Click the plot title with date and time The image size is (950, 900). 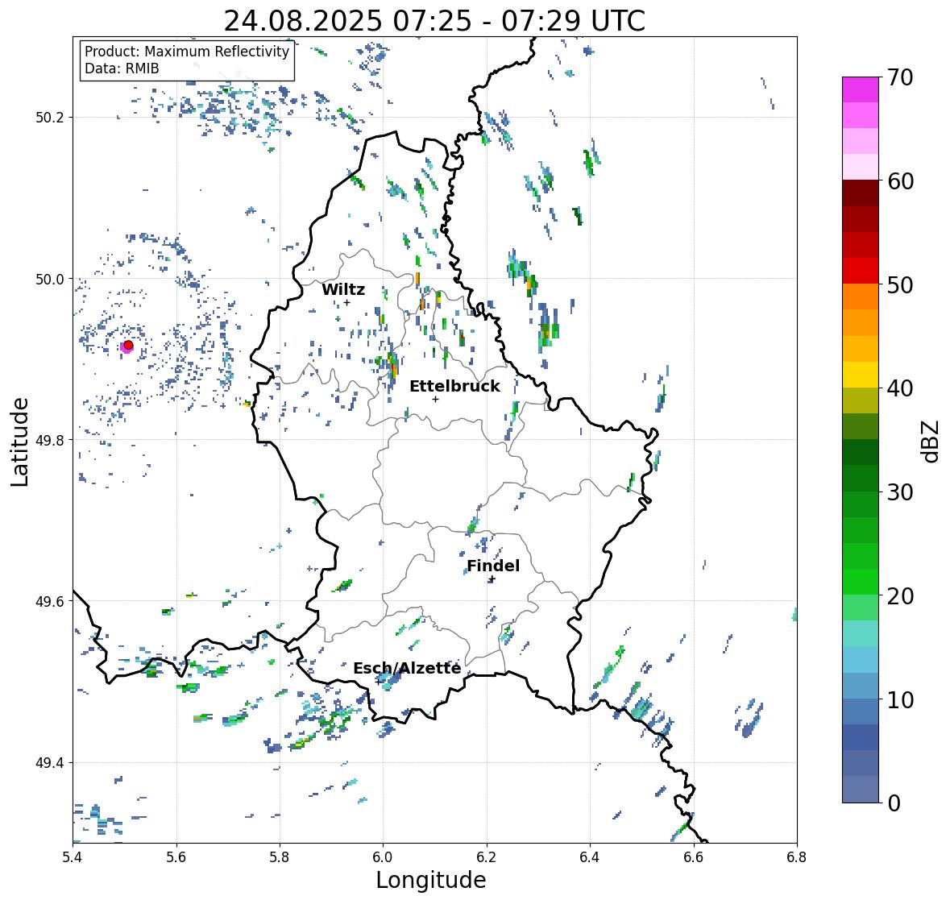(x=434, y=21)
